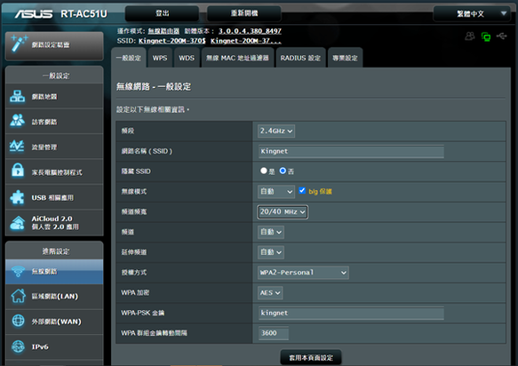Click the 重新開機 reboot button

(244, 13)
